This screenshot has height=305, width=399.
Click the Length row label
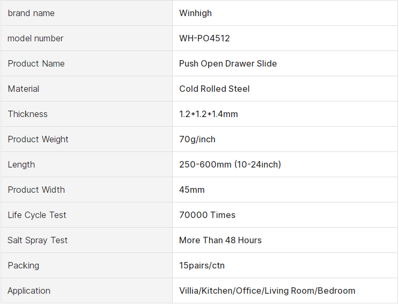(x=21, y=164)
